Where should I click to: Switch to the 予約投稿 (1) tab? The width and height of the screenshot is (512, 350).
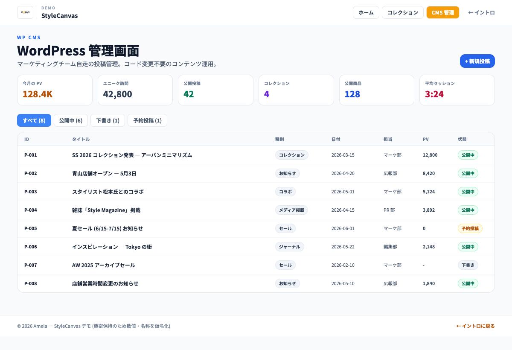click(147, 120)
